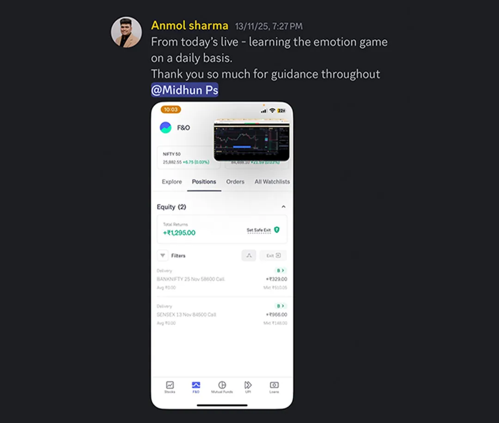499x423 pixels.
Task: Switch to the Explore tab
Action: click(x=172, y=181)
